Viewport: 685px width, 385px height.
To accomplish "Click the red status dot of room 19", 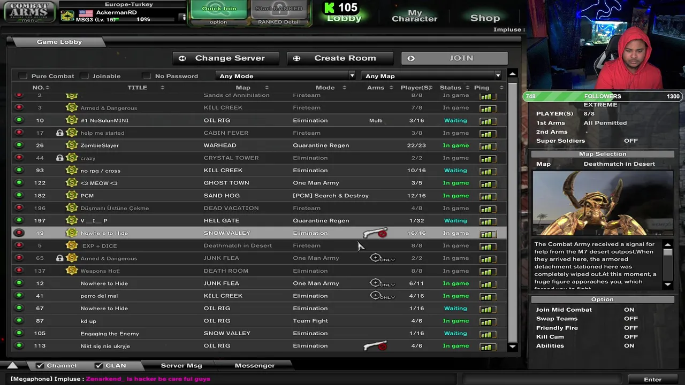I will coord(19,233).
